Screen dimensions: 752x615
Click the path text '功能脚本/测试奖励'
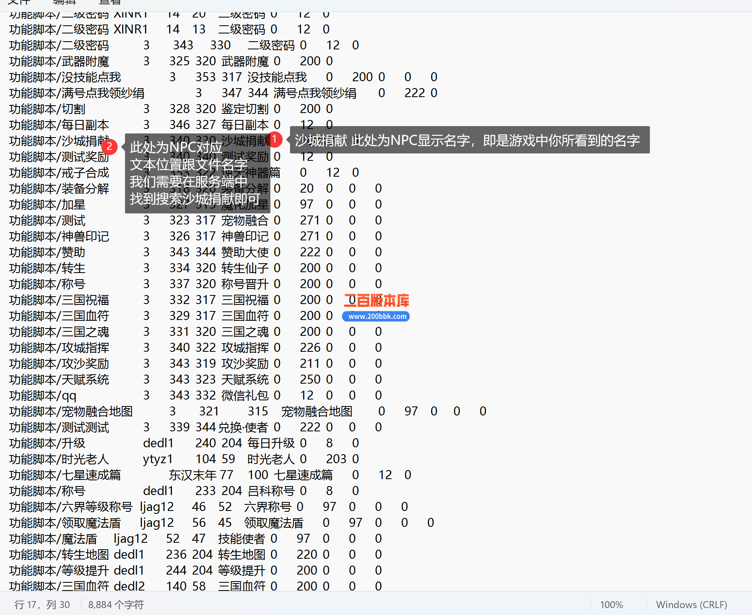[x=59, y=157]
